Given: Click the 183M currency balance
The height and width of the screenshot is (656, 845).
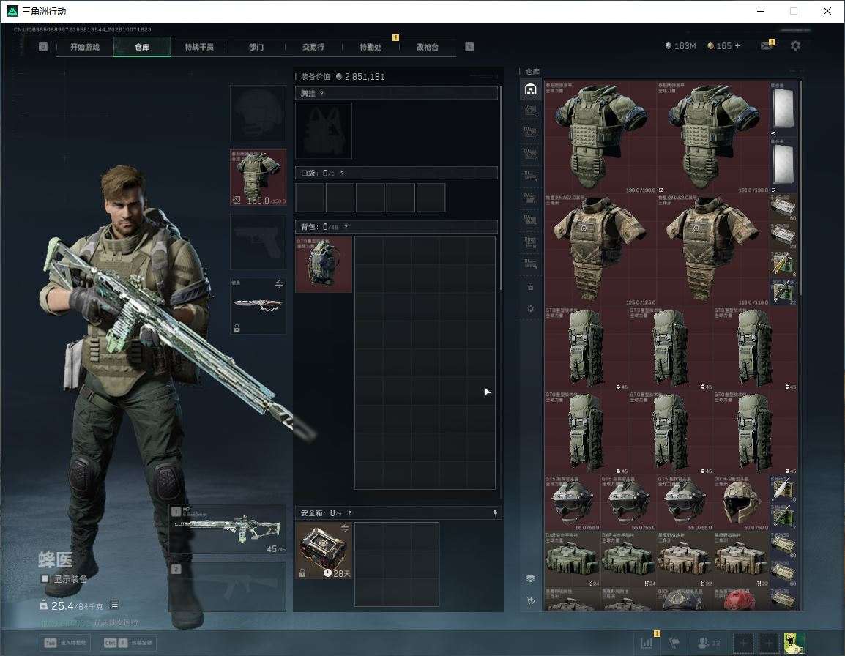Looking at the screenshot, I should point(681,46).
